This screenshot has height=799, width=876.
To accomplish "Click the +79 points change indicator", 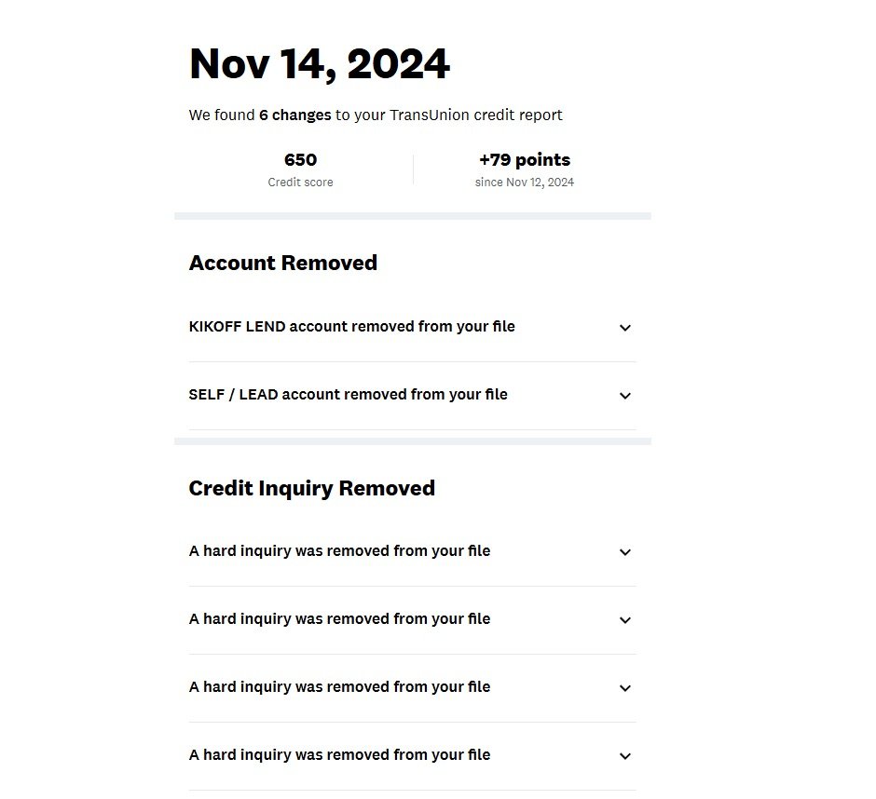I will [525, 160].
